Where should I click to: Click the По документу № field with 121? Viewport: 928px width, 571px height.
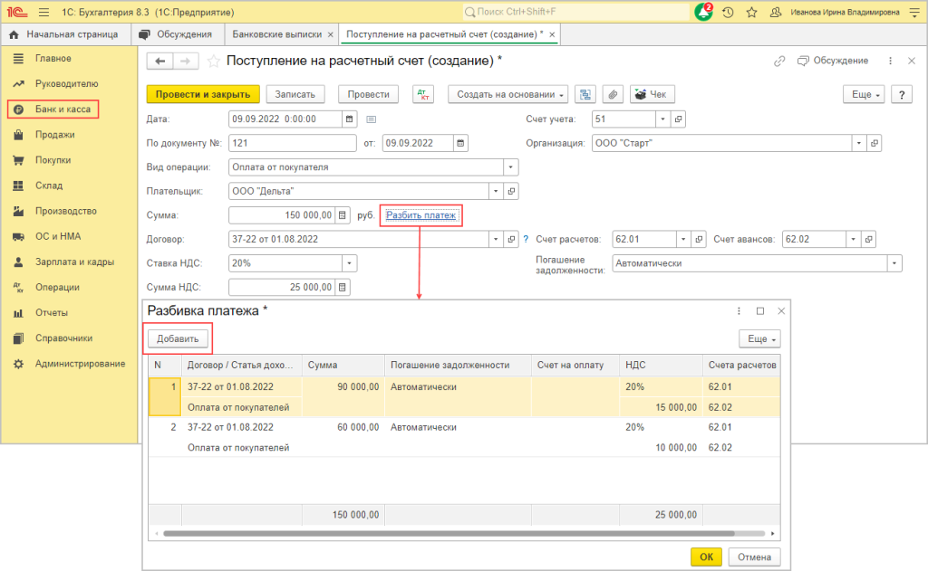tap(293, 143)
